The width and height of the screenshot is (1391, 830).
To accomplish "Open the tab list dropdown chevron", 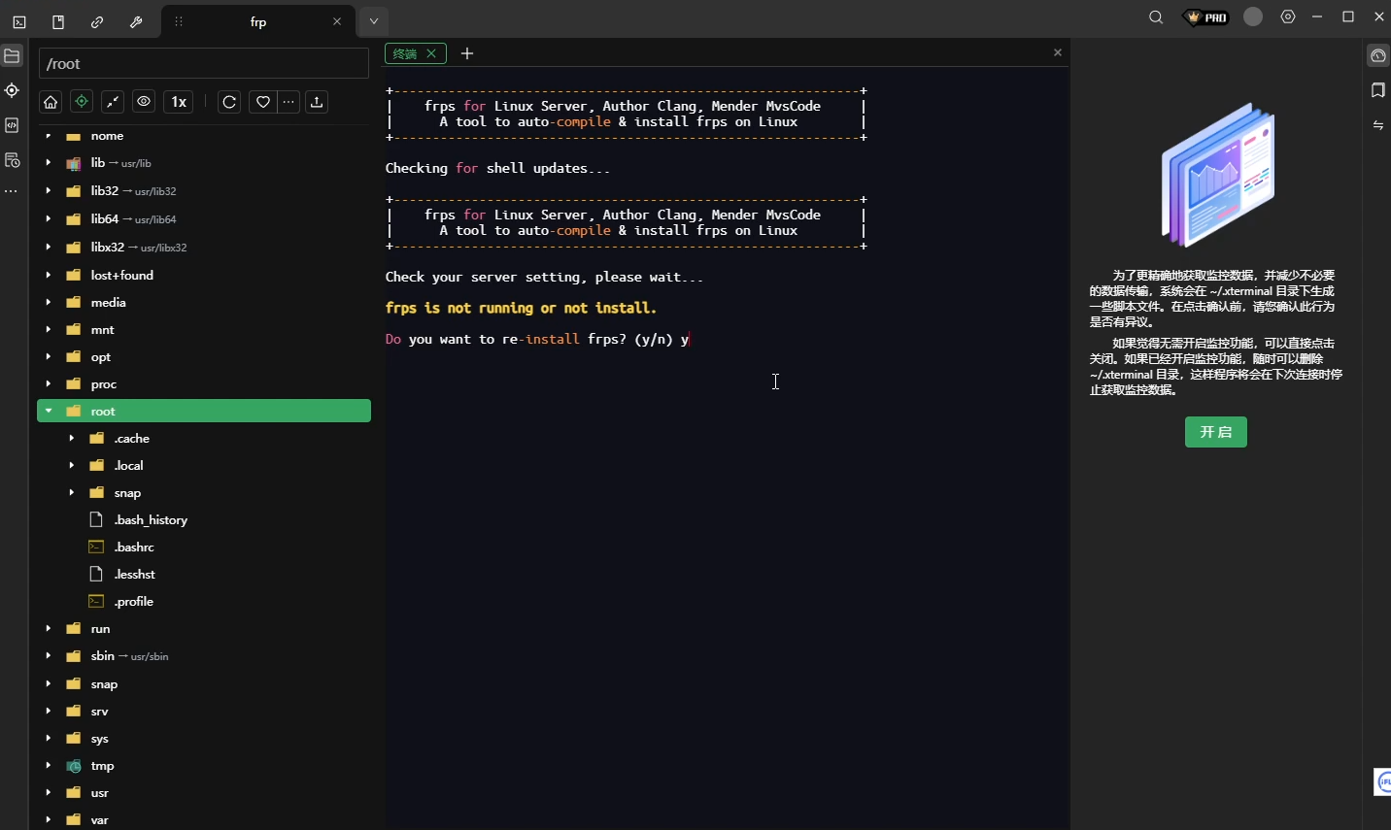I will pyautogui.click(x=373, y=21).
